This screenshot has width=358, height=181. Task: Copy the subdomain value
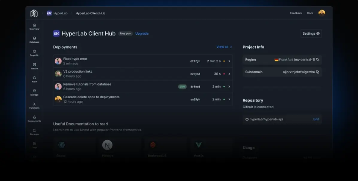click(318, 72)
